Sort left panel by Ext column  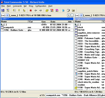point(34,22)
